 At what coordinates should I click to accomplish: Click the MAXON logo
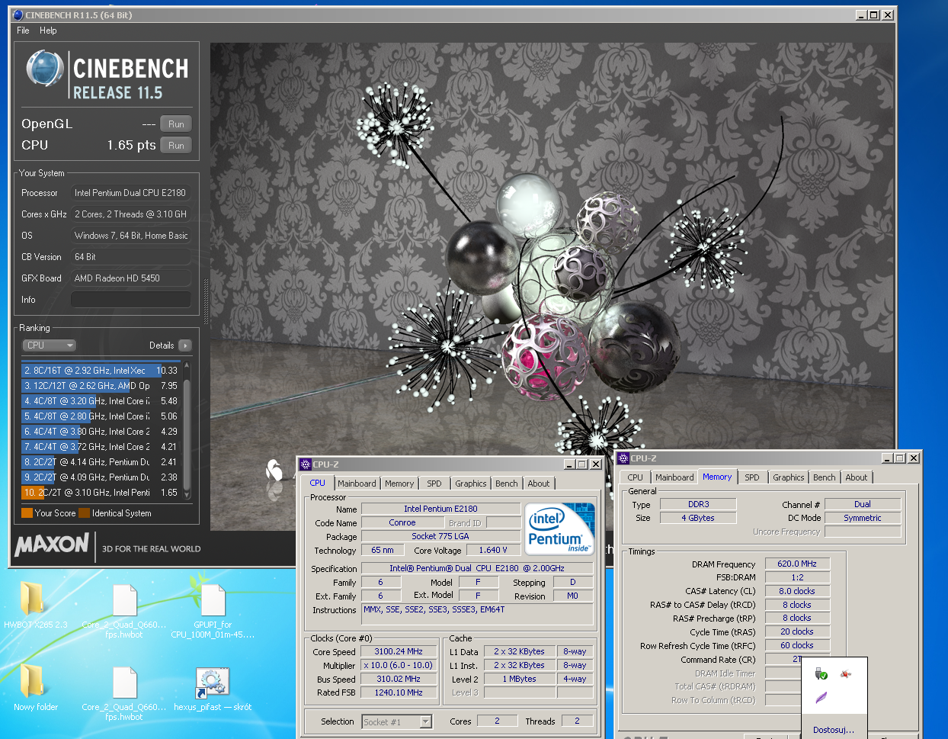click(52, 545)
